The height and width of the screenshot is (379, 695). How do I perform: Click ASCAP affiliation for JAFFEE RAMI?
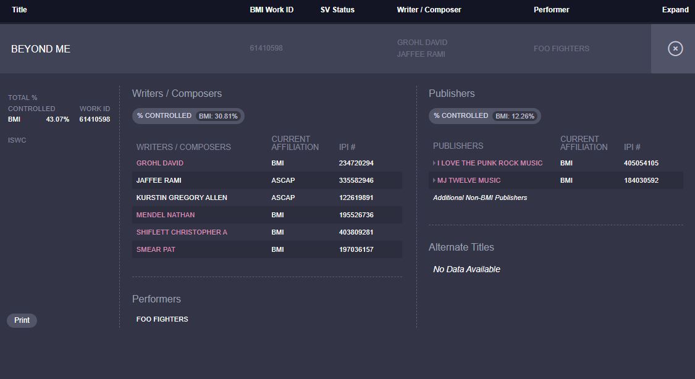[283, 180]
